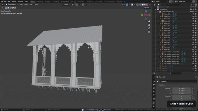Viewport: 198px width, 111px height.
Task: Toggle snapping magnet icon
Action: pyautogui.click(x=76, y=5)
